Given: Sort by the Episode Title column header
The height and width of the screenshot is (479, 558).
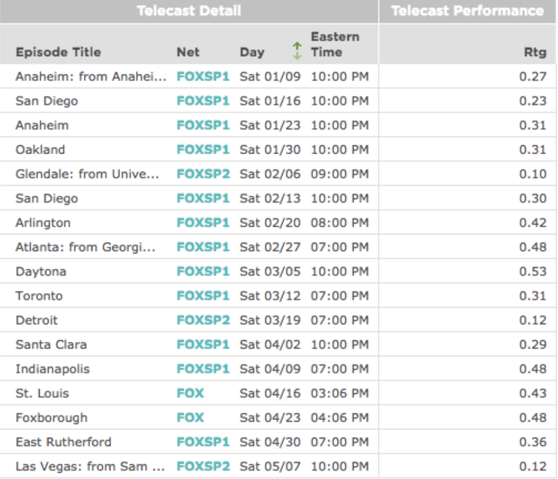Looking at the screenshot, I should [58, 53].
